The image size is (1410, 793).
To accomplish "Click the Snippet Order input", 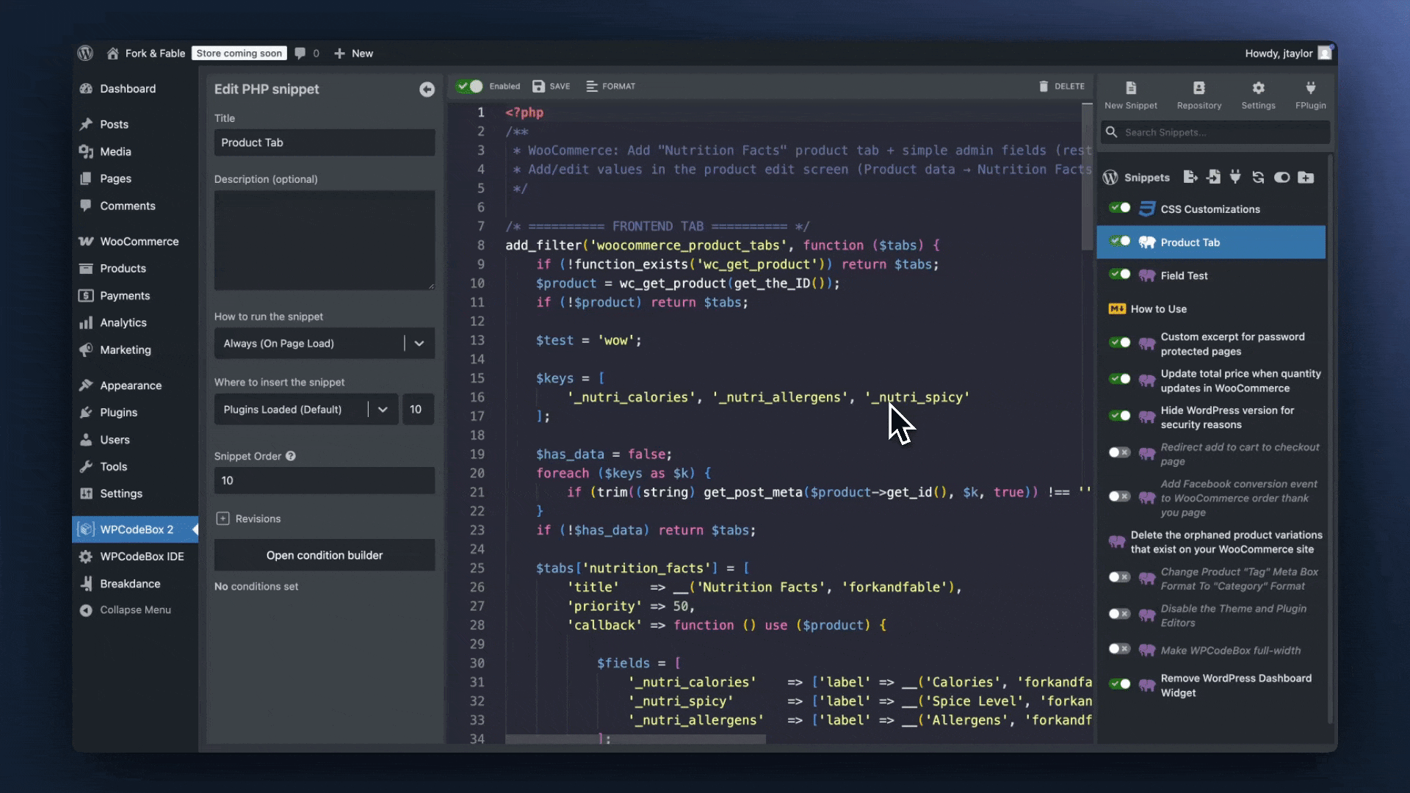I will pos(325,481).
